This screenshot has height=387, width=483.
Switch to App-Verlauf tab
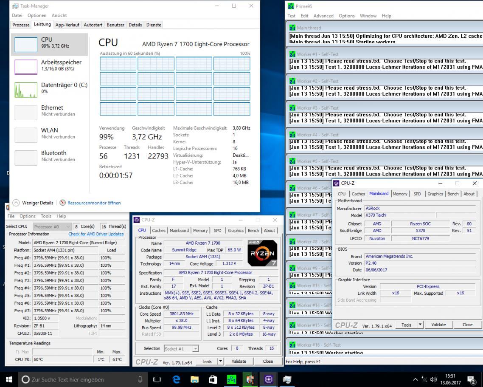tap(67, 25)
